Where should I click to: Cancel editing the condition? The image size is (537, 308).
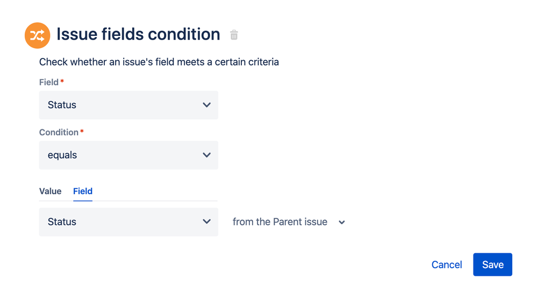point(447,265)
